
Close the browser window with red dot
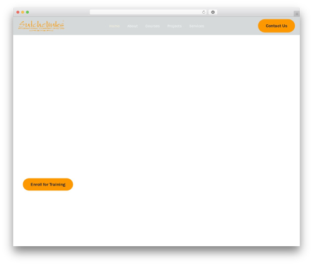(x=18, y=12)
